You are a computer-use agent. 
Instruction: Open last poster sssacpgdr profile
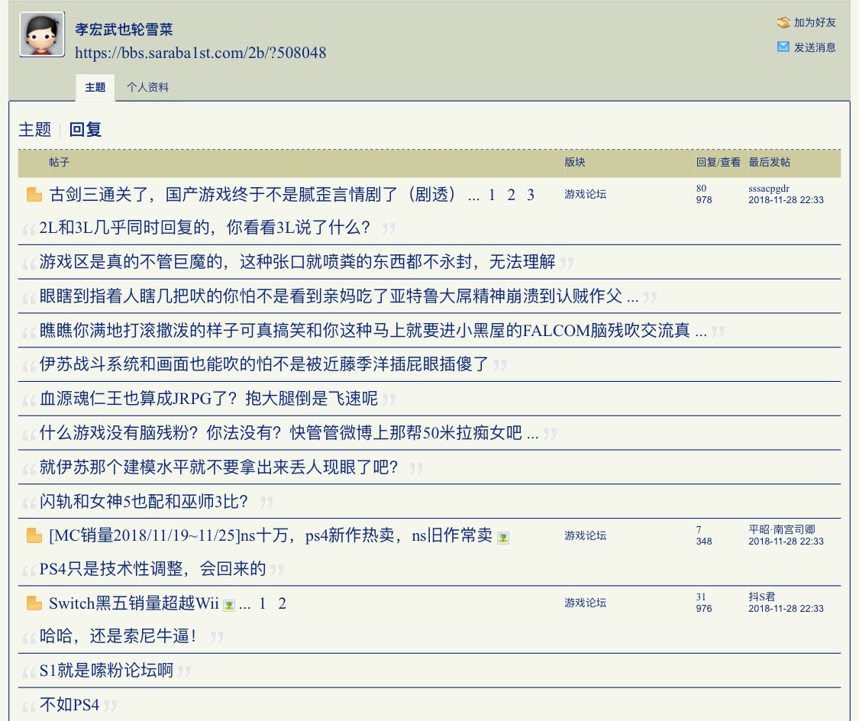coord(769,189)
